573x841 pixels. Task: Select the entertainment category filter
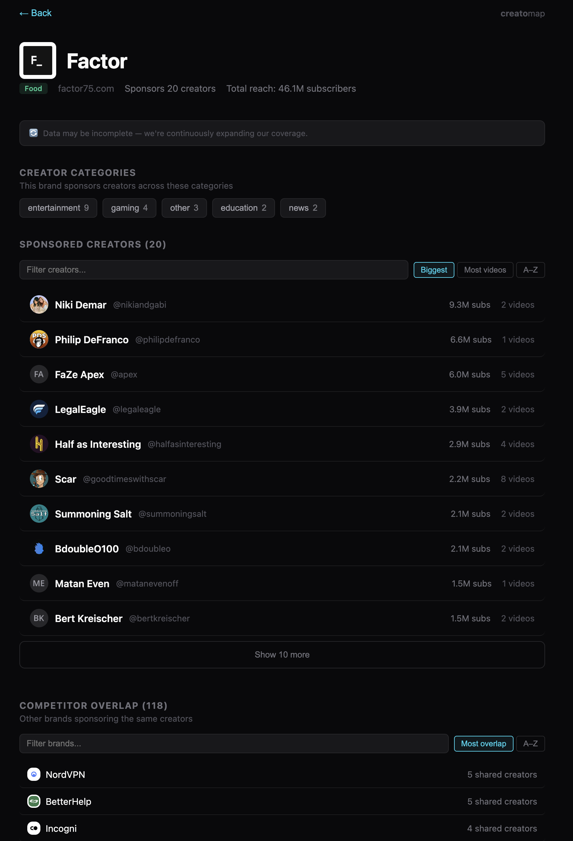pos(58,208)
